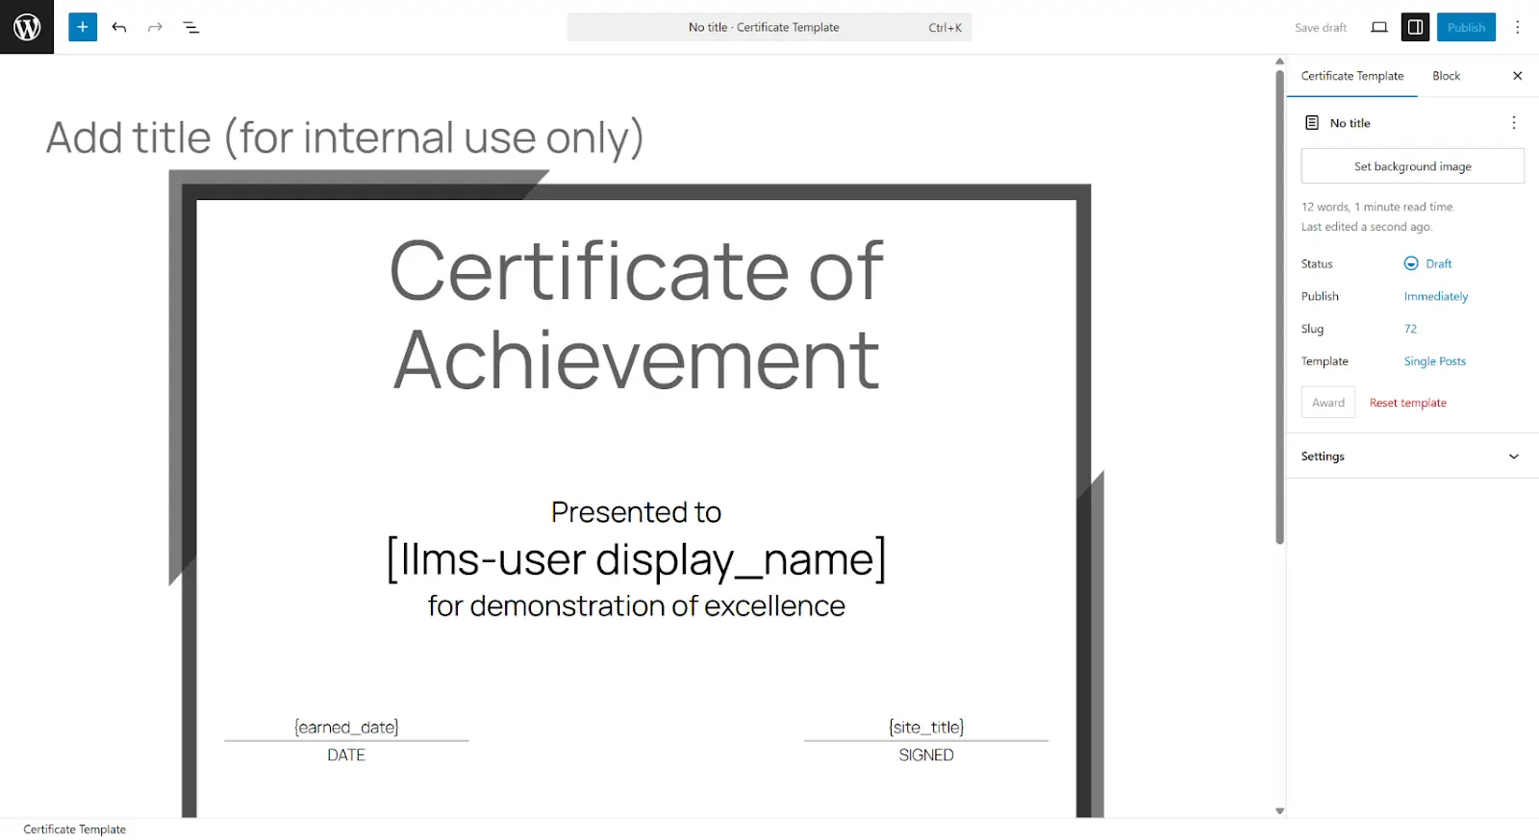
Task: Select the Certificate Template tab
Action: [1351, 76]
